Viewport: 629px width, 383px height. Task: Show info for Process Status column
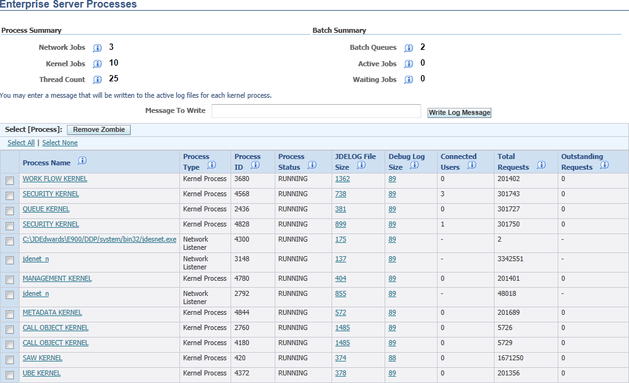coord(312,165)
